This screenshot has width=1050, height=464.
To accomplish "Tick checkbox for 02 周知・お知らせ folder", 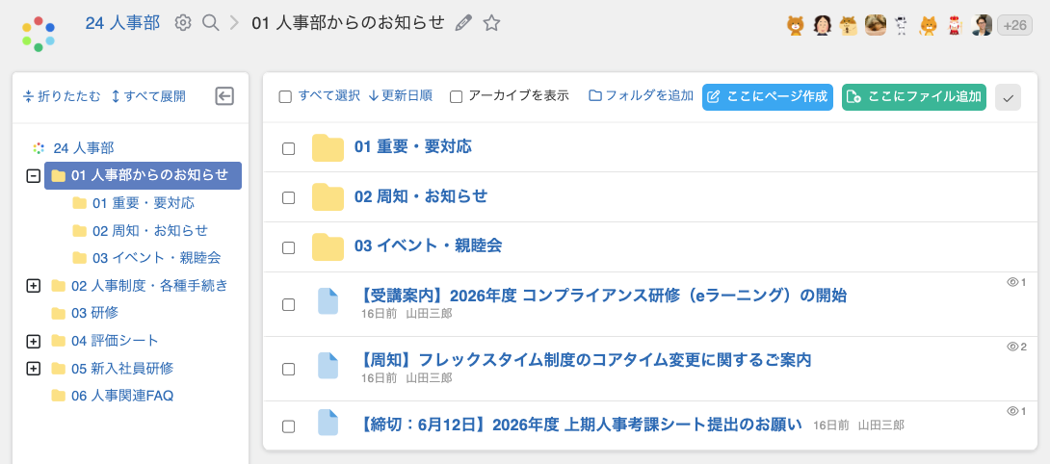I will point(289,197).
